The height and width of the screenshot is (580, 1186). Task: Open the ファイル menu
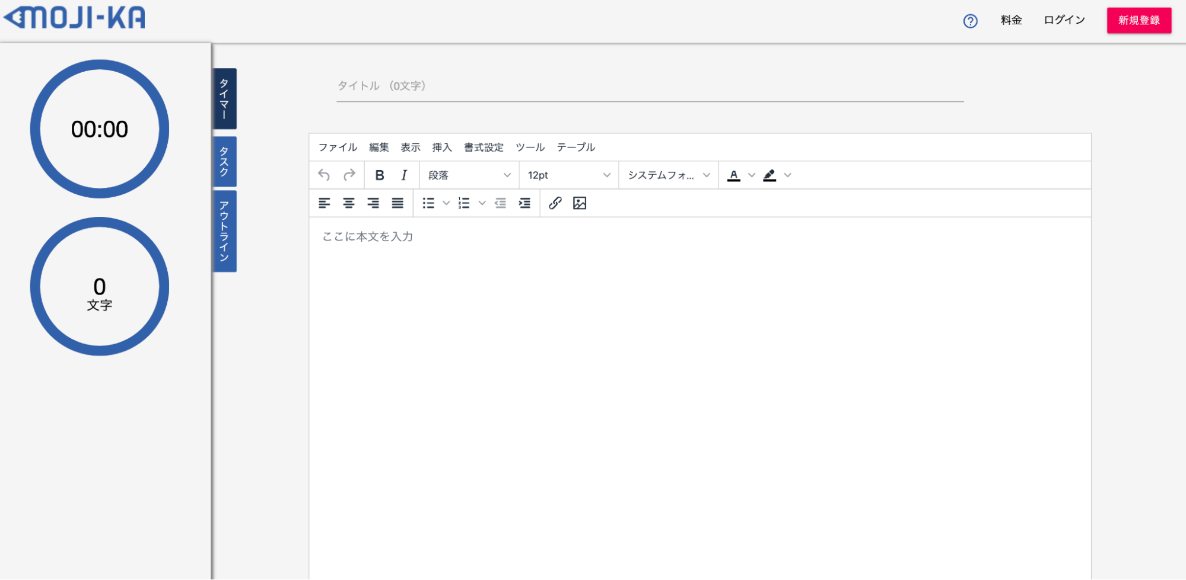click(x=338, y=147)
